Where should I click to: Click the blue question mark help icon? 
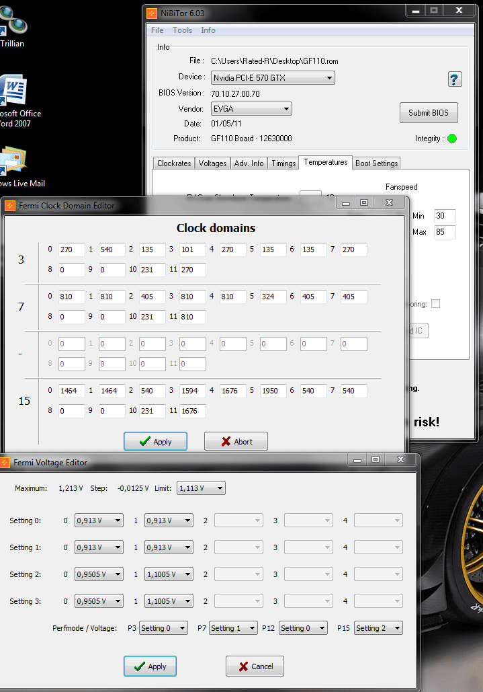pos(454,79)
